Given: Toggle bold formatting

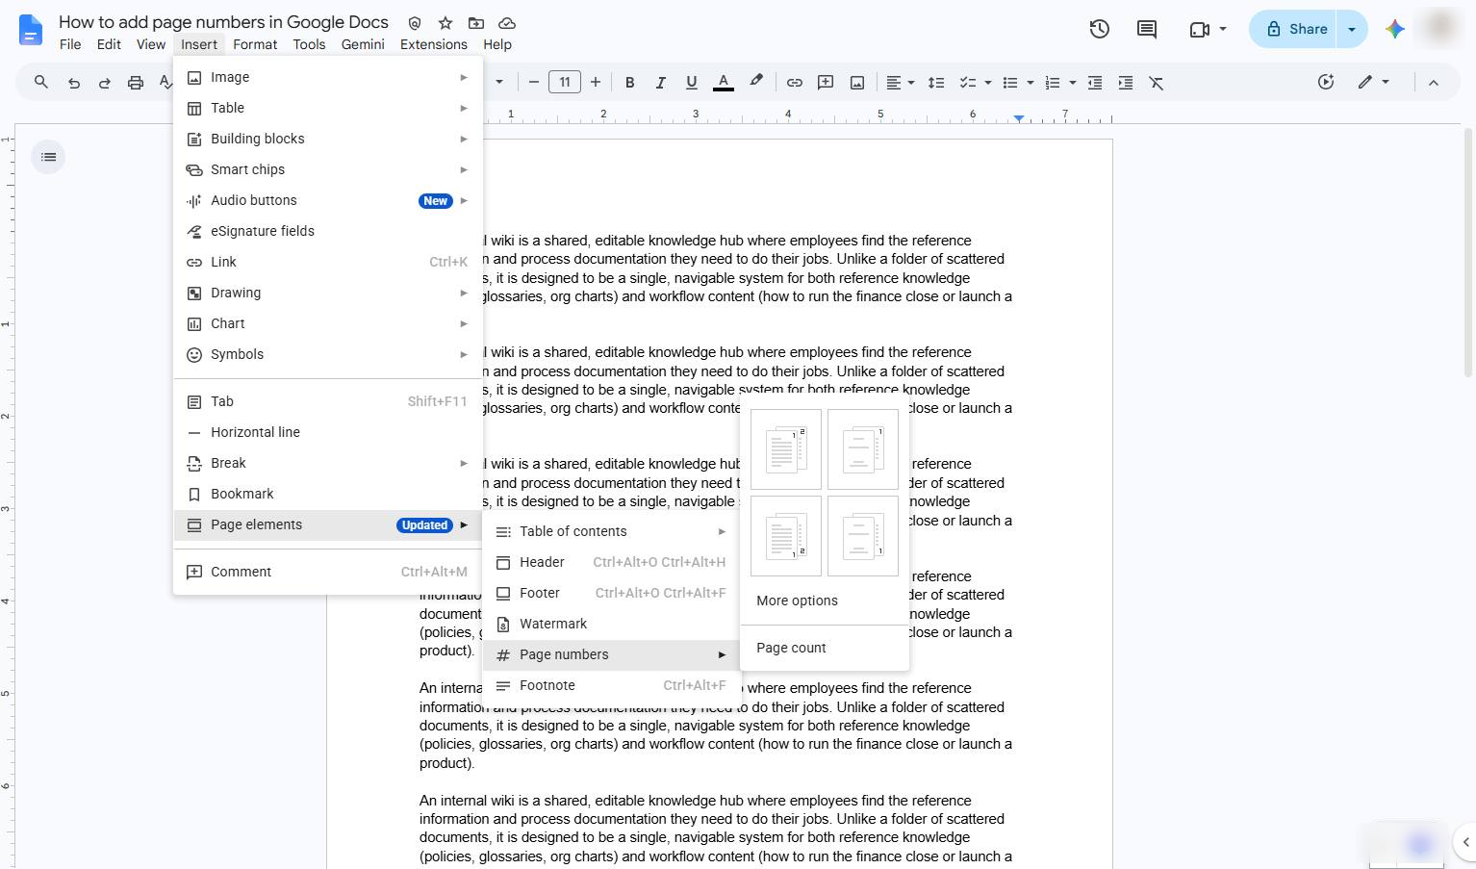Looking at the screenshot, I should [630, 83].
